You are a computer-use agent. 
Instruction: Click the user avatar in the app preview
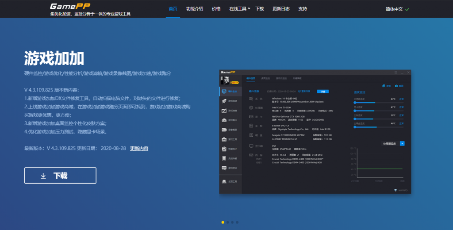224,80
